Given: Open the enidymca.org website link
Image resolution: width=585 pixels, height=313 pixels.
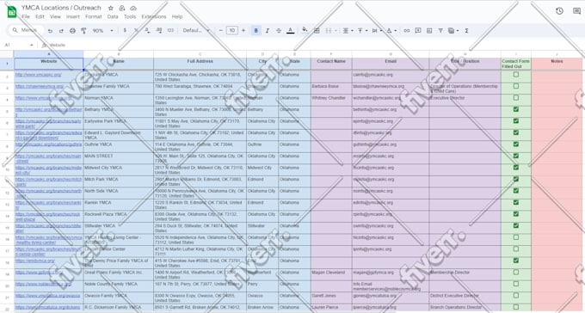Looking at the screenshot, I should point(35,261).
